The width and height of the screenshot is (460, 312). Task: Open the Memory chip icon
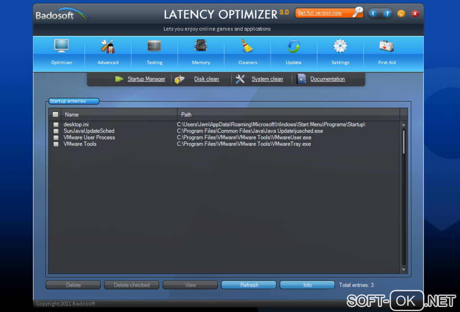[x=201, y=46]
